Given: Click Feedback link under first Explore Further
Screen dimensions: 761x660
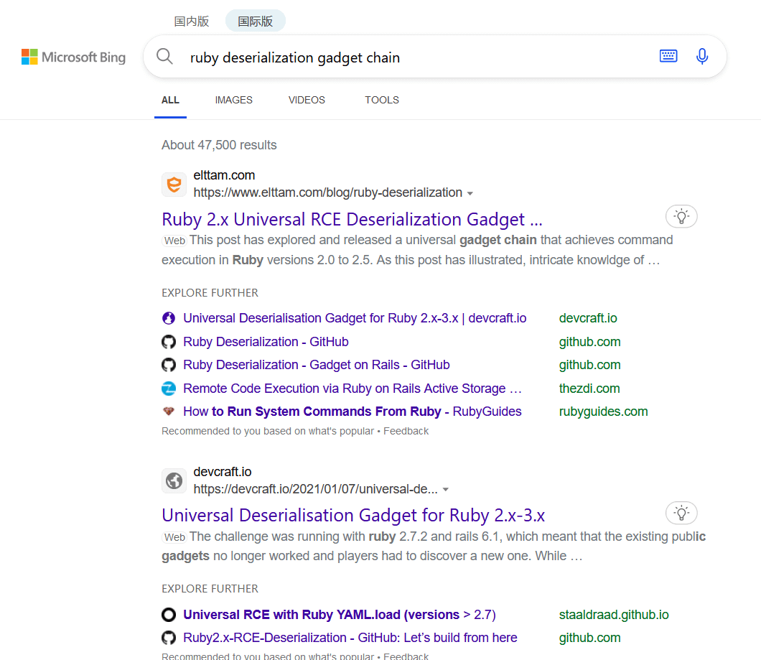Looking at the screenshot, I should coord(406,431).
